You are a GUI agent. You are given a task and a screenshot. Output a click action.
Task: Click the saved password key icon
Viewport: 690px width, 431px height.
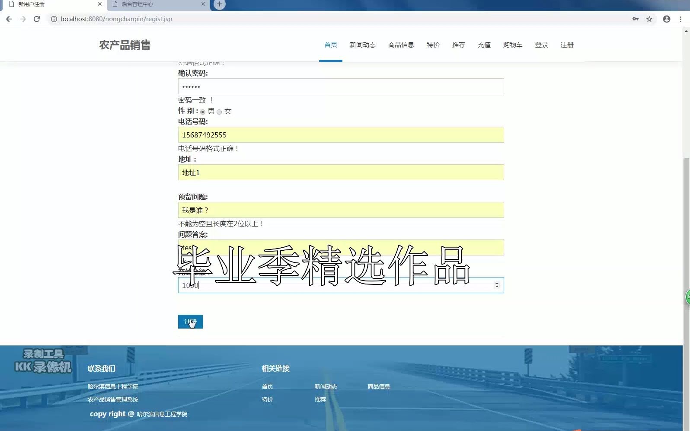click(x=636, y=19)
